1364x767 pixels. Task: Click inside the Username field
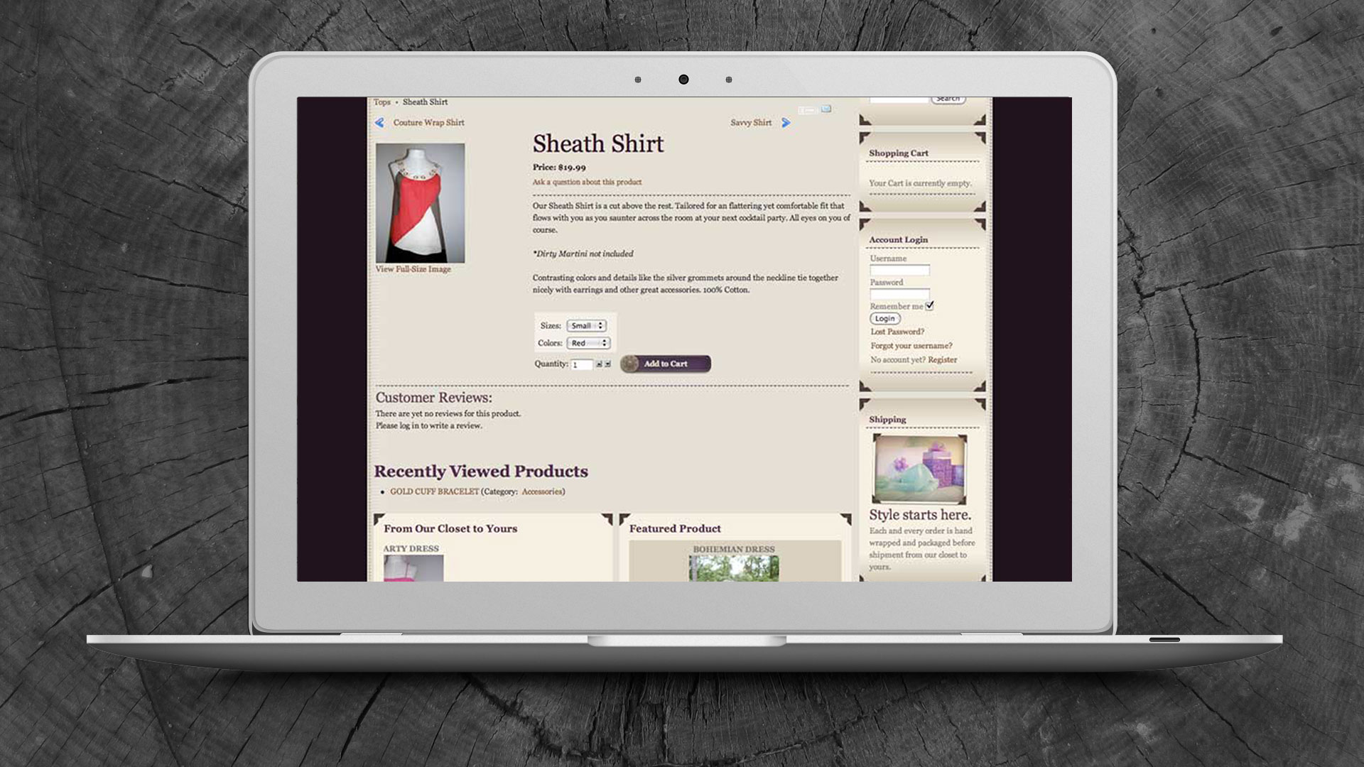899,270
